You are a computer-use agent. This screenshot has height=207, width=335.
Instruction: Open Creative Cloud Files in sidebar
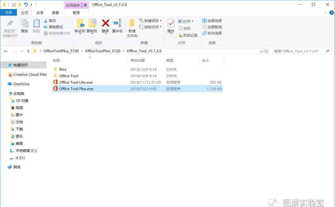point(27,74)
